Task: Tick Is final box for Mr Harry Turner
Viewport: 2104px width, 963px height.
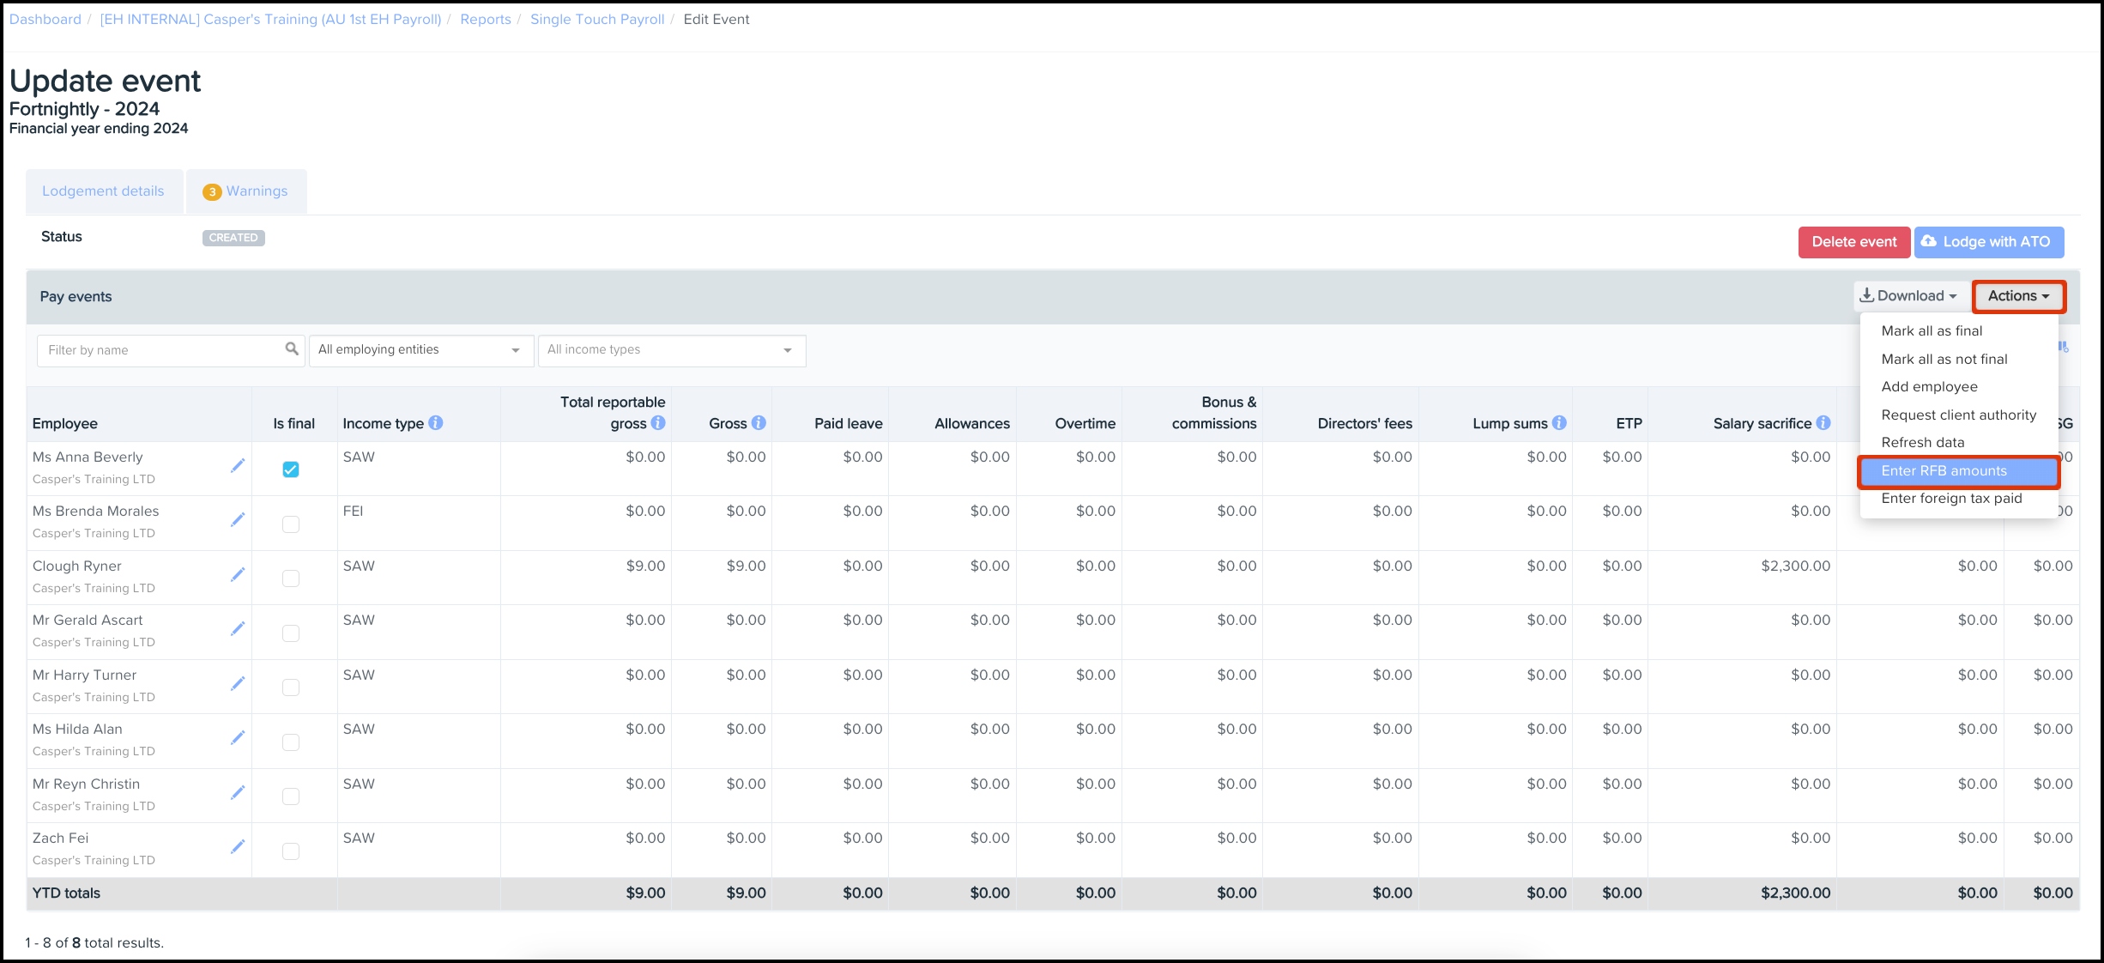Action: 291,687
